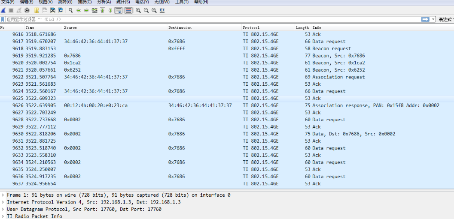Open the 分析(A) menu
Viewport: 454px width, 219px height.
104,2
